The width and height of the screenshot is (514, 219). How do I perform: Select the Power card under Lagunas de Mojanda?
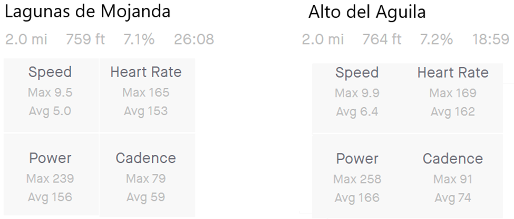[x=51, y=174]
